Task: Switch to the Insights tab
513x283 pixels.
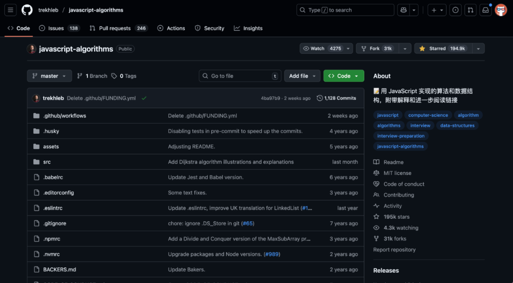Action: 248,29
